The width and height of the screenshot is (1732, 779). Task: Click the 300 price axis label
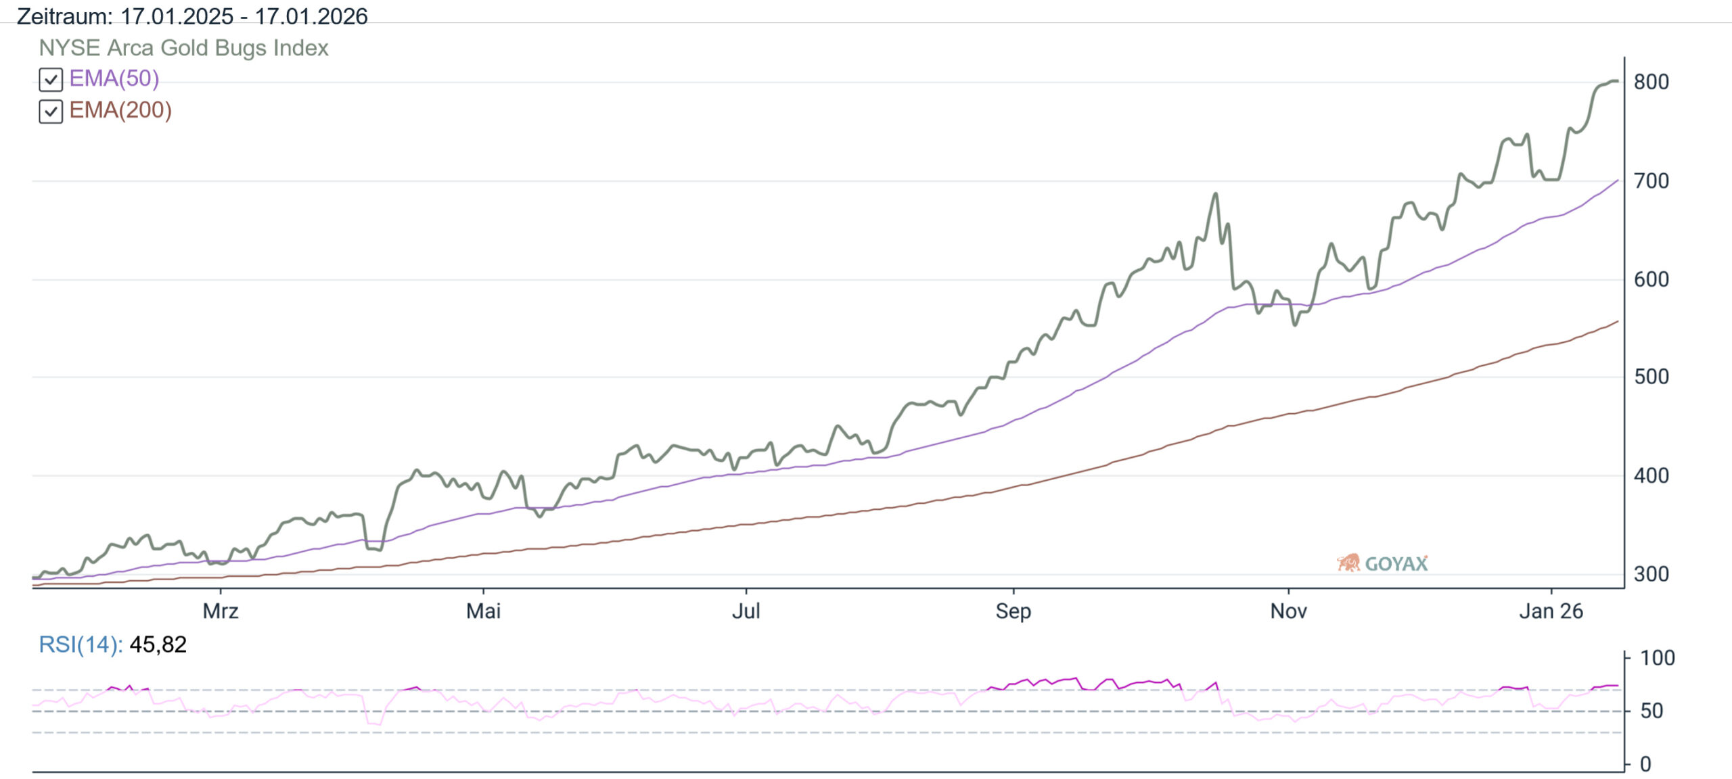click(1651, 574)
